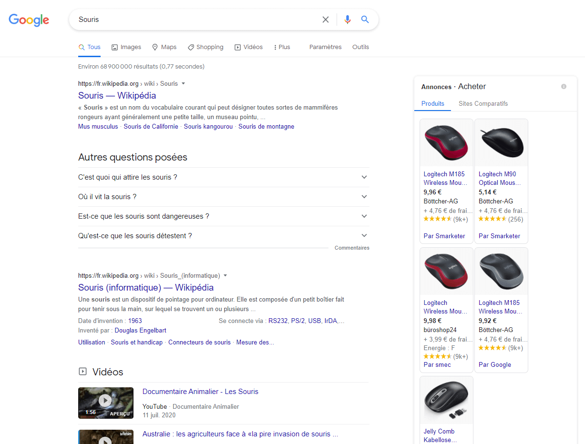Open the Jelly Comb mouse product image

coord(446,400)
